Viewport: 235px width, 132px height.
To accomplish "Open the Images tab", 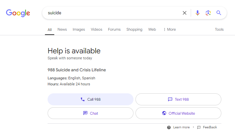I will pos(79,29).
